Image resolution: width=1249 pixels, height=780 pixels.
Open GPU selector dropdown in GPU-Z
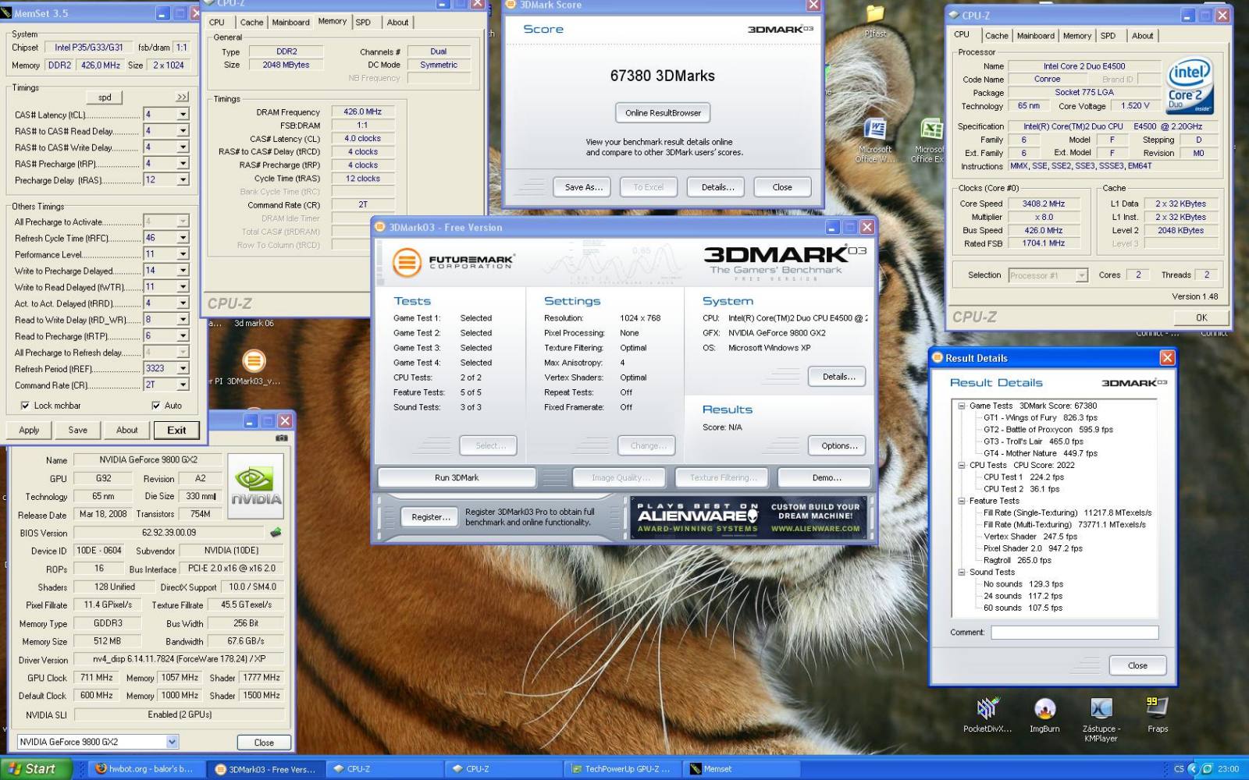point(172,742)
